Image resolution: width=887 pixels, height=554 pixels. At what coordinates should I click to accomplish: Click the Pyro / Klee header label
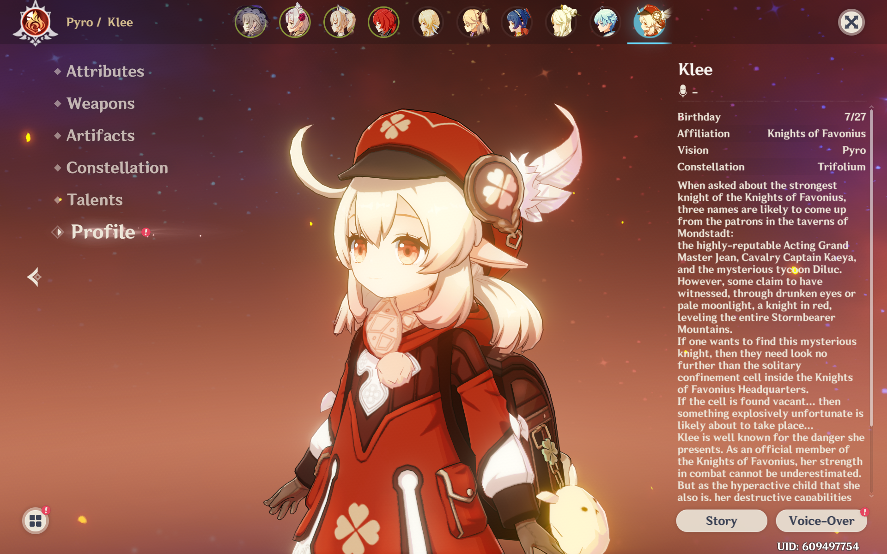coord(99,22)
